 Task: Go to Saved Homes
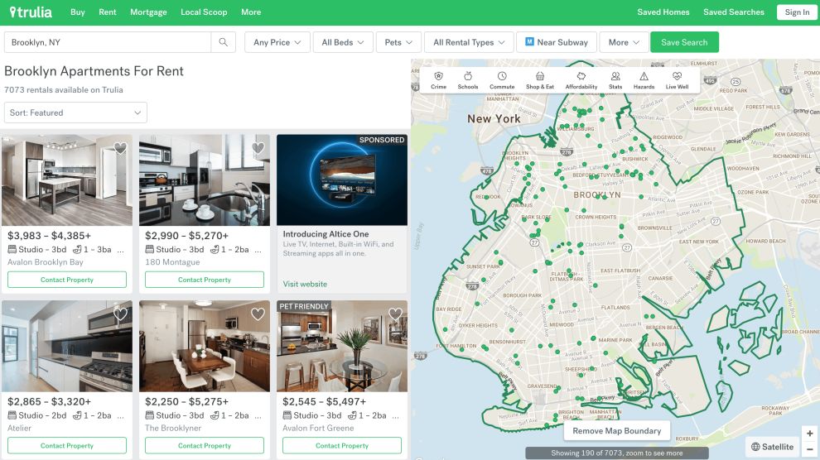coord(663,12)
